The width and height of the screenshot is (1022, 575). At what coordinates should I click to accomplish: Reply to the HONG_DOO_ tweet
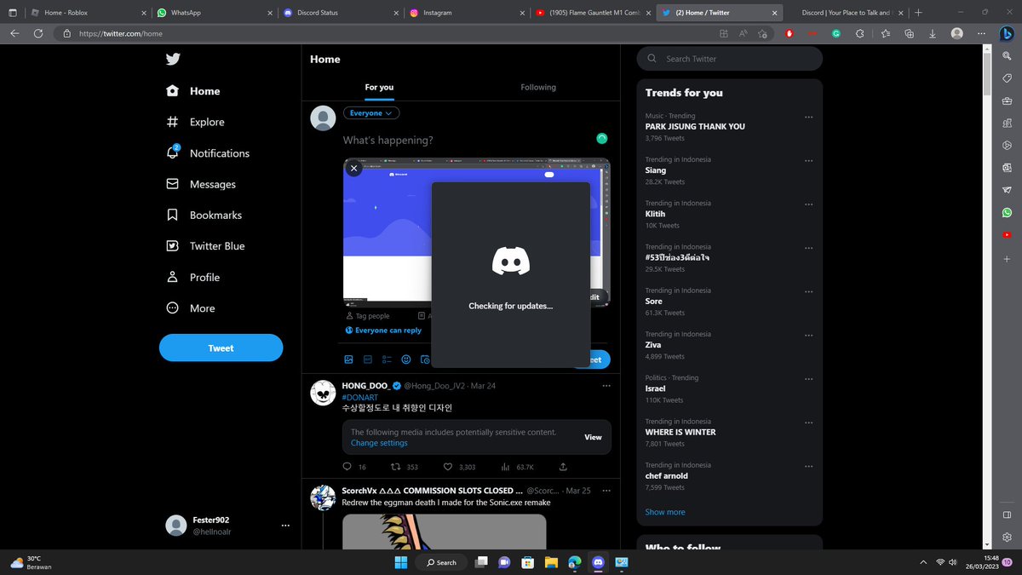pyautogui.click(x=347, y=467)
